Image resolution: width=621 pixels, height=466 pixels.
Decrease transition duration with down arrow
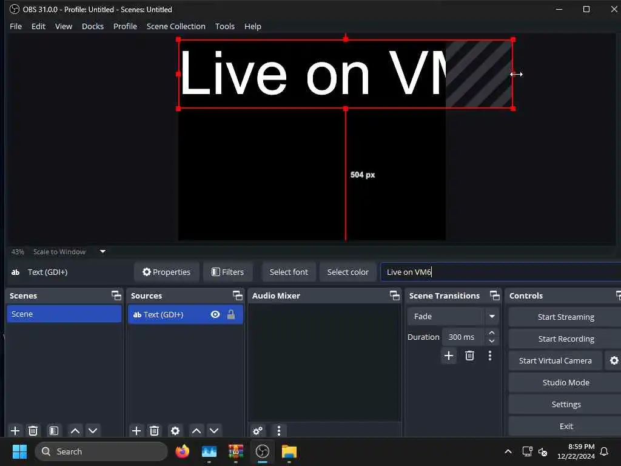[x=492, y=341]
